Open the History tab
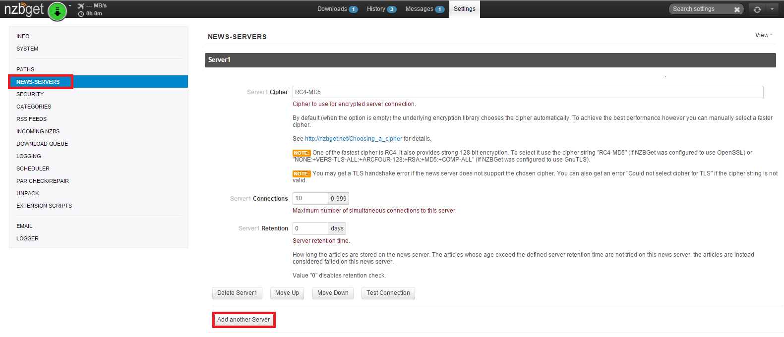This screenshot has width=784, height=337. click(x=381, y=9)
